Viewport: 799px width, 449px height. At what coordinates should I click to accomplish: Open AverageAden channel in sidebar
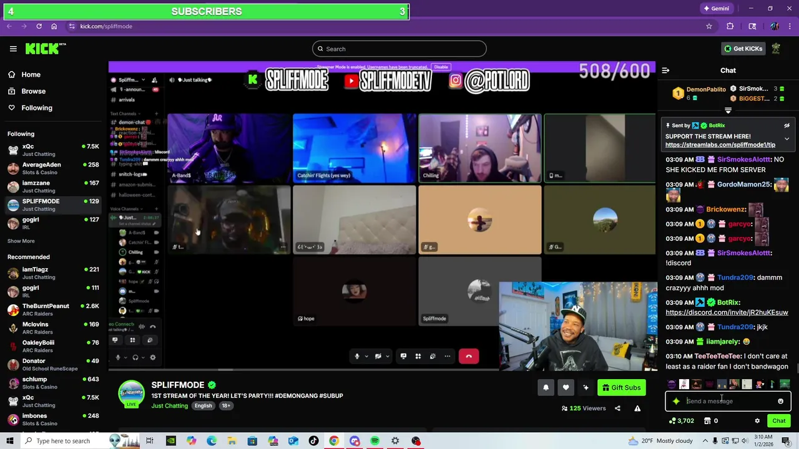pyautogui.click(x=53, y=168)
